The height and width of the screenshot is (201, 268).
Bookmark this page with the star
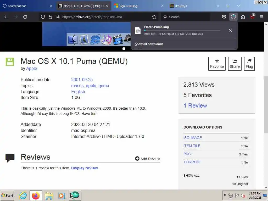pyautogui.click(x=154, y=17)
